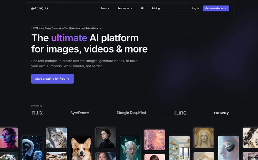The height and width of the screenshot is (160, 258).
Task: Click the Google DeepMind logo
Action: tap(132, 113)
